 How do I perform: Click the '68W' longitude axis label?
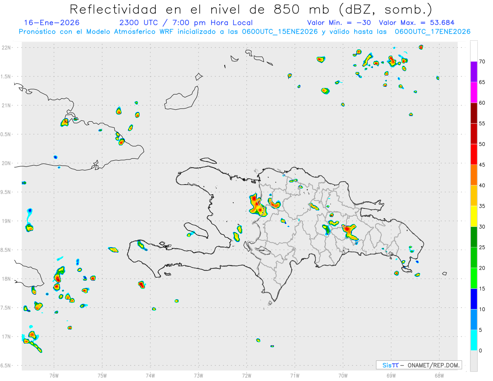(x=439, y=376)
